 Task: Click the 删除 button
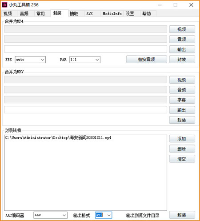(182, 149)
